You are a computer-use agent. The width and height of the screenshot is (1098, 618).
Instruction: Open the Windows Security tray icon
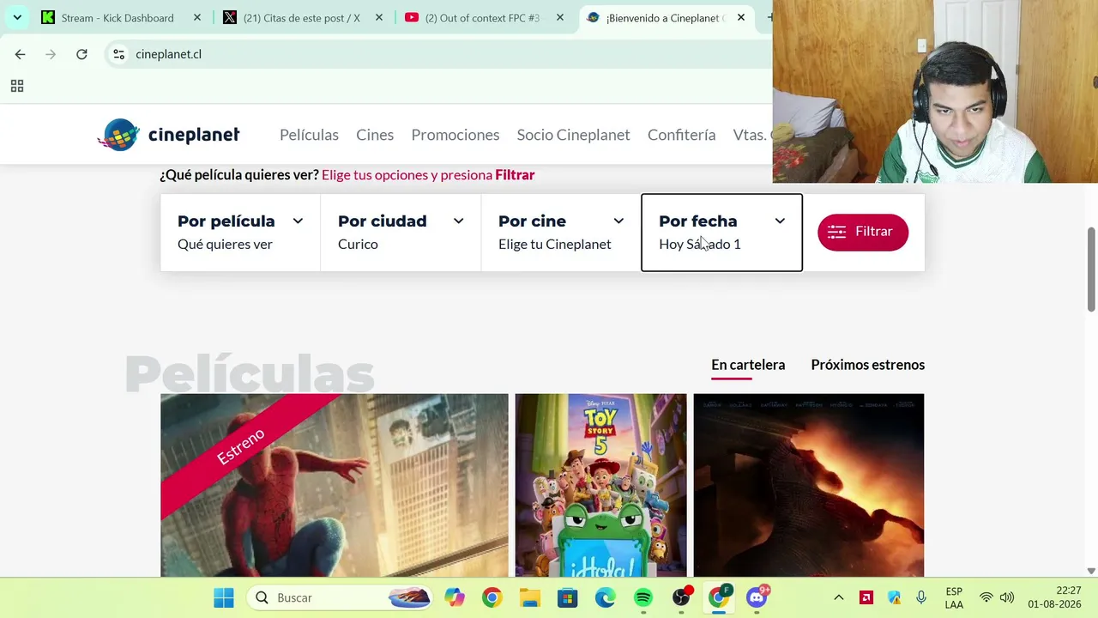tap(894, 597)
